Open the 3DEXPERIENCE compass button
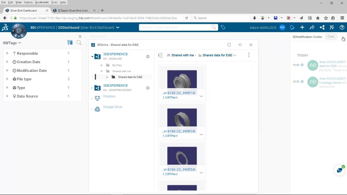 click(x=19, y=30)
